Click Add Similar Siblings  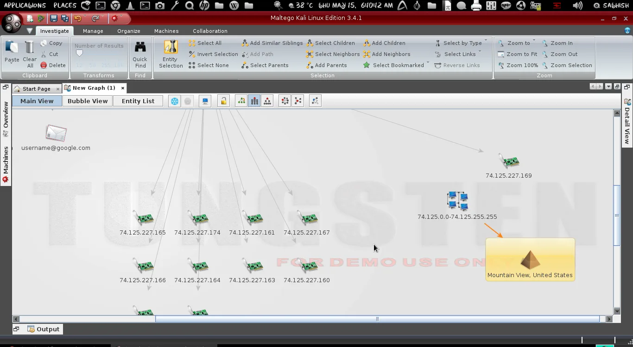point(272,43)
